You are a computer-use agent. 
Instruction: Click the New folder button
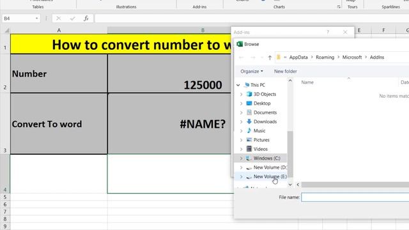click(286, 71)
